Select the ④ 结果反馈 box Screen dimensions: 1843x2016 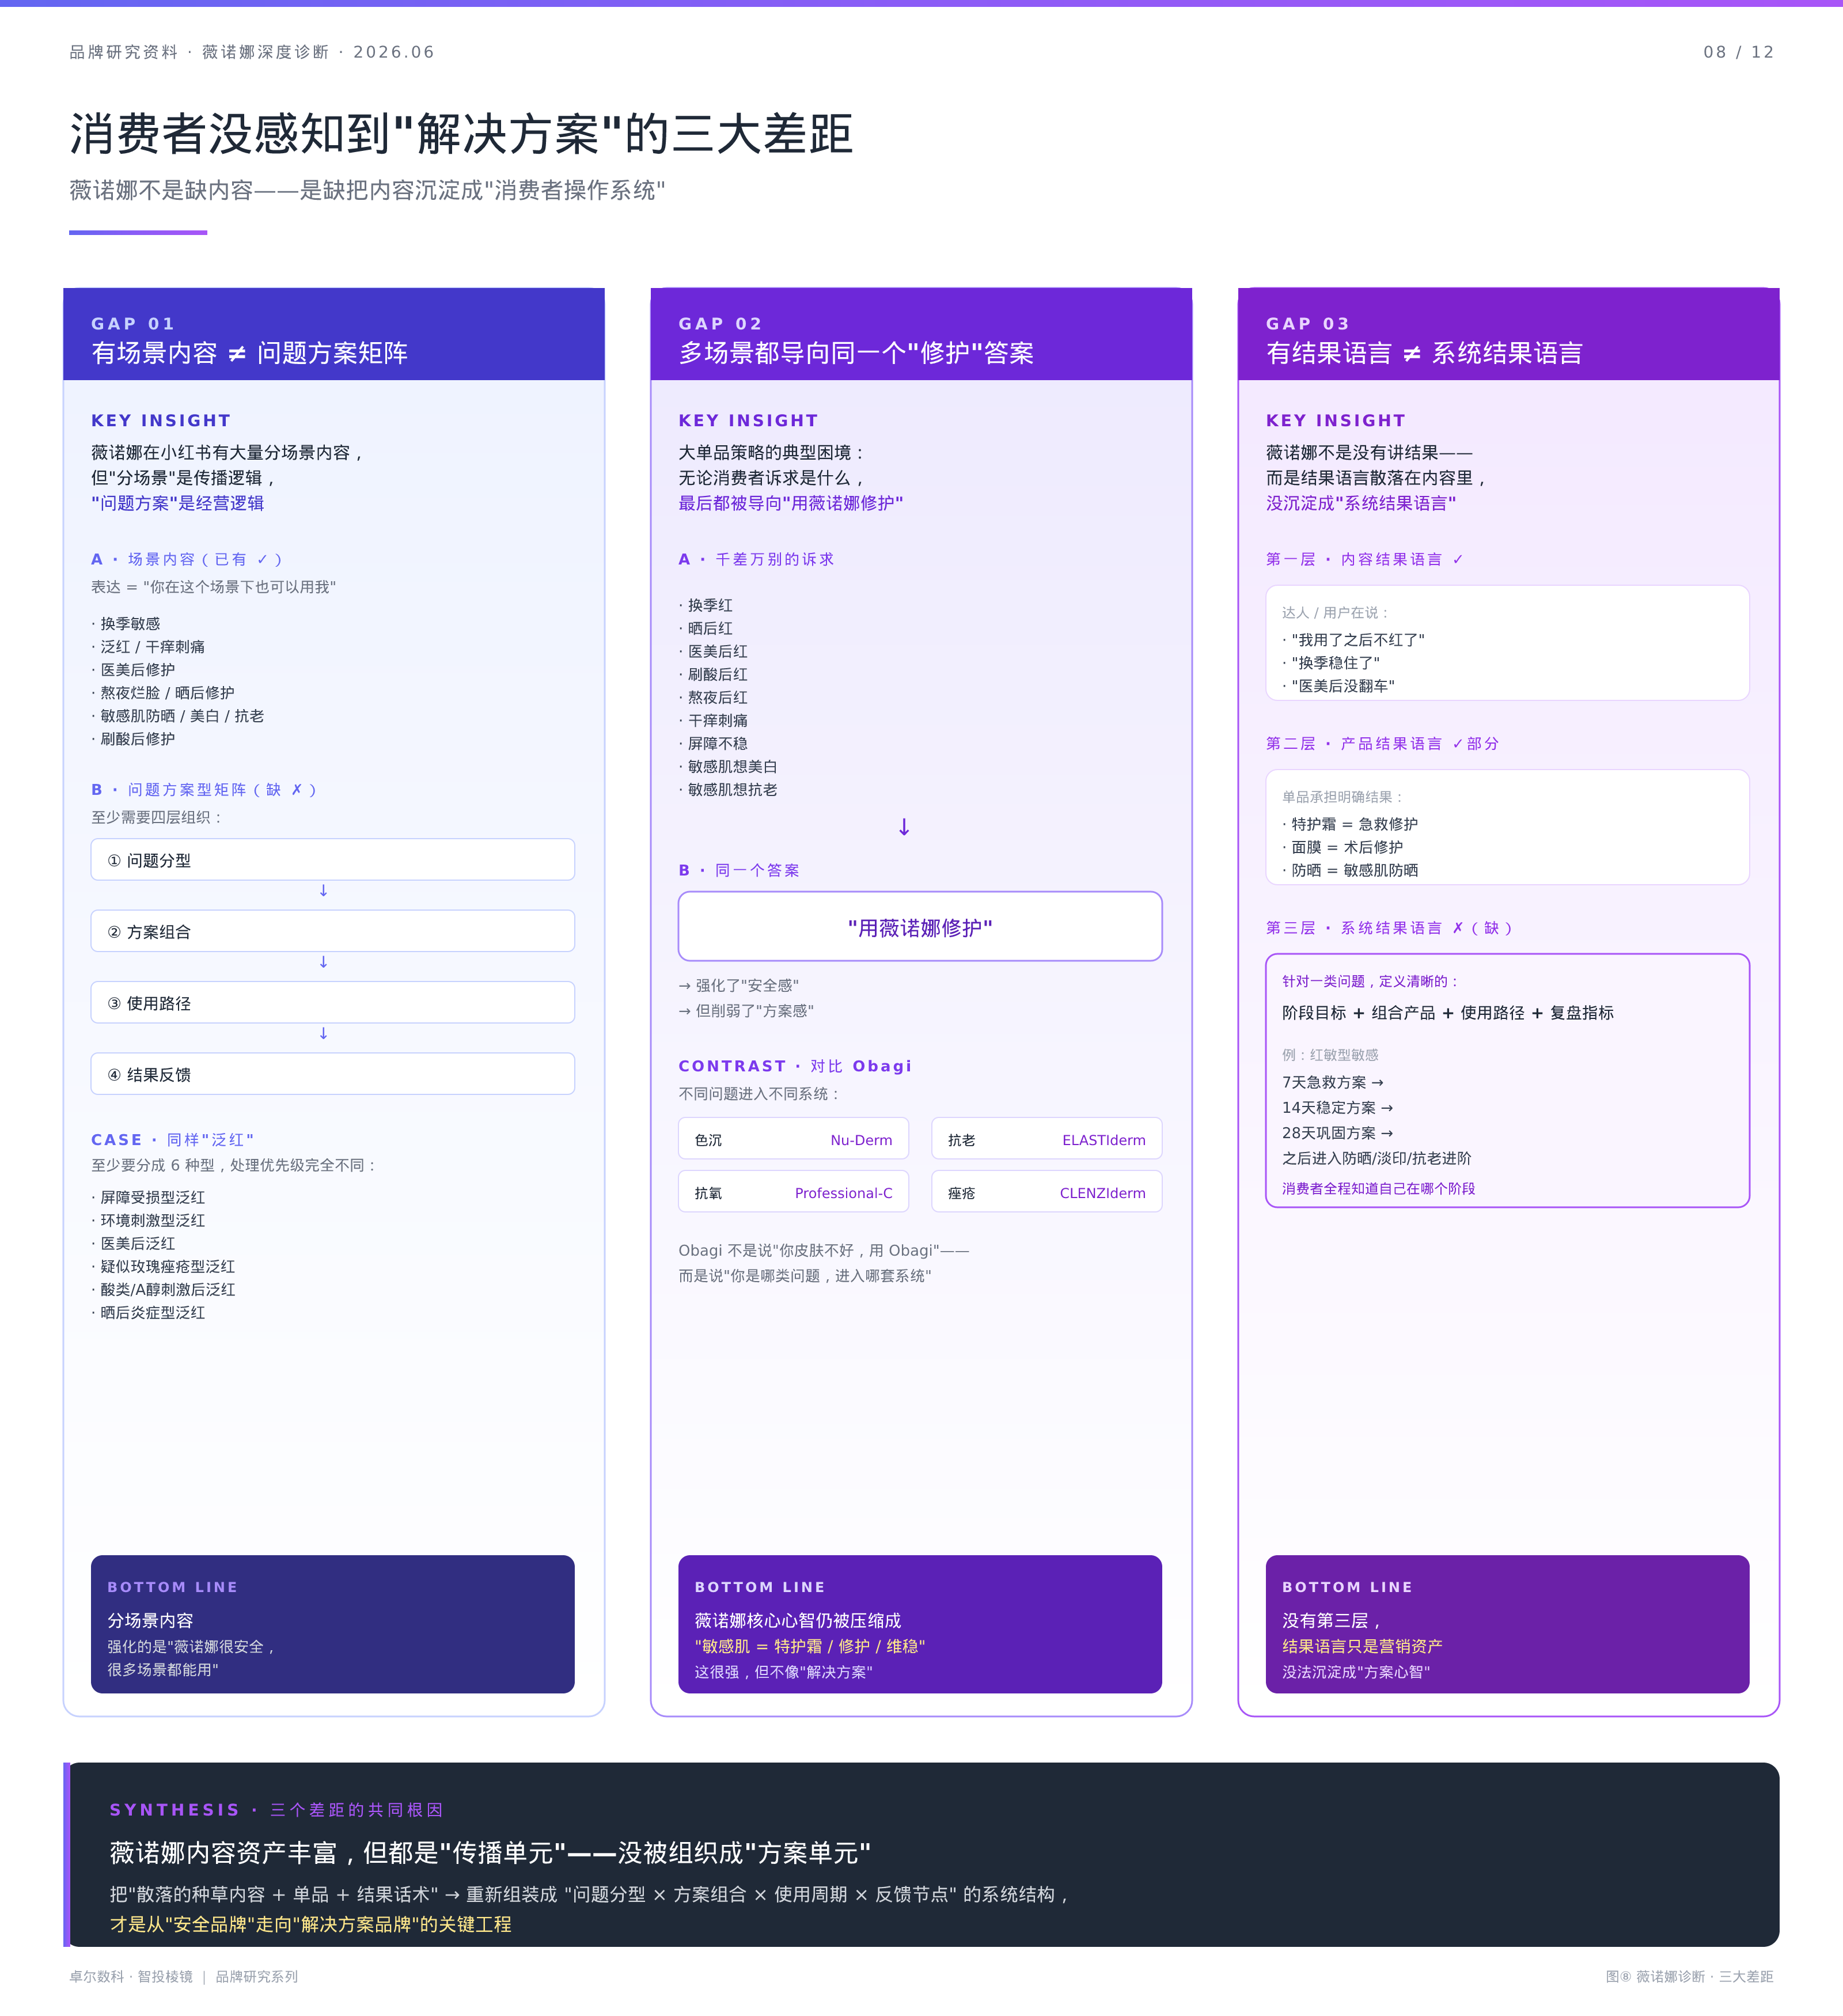click(333, 1074)
